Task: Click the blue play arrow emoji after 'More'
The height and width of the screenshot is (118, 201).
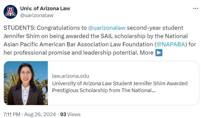Action: tap(159, 53)
